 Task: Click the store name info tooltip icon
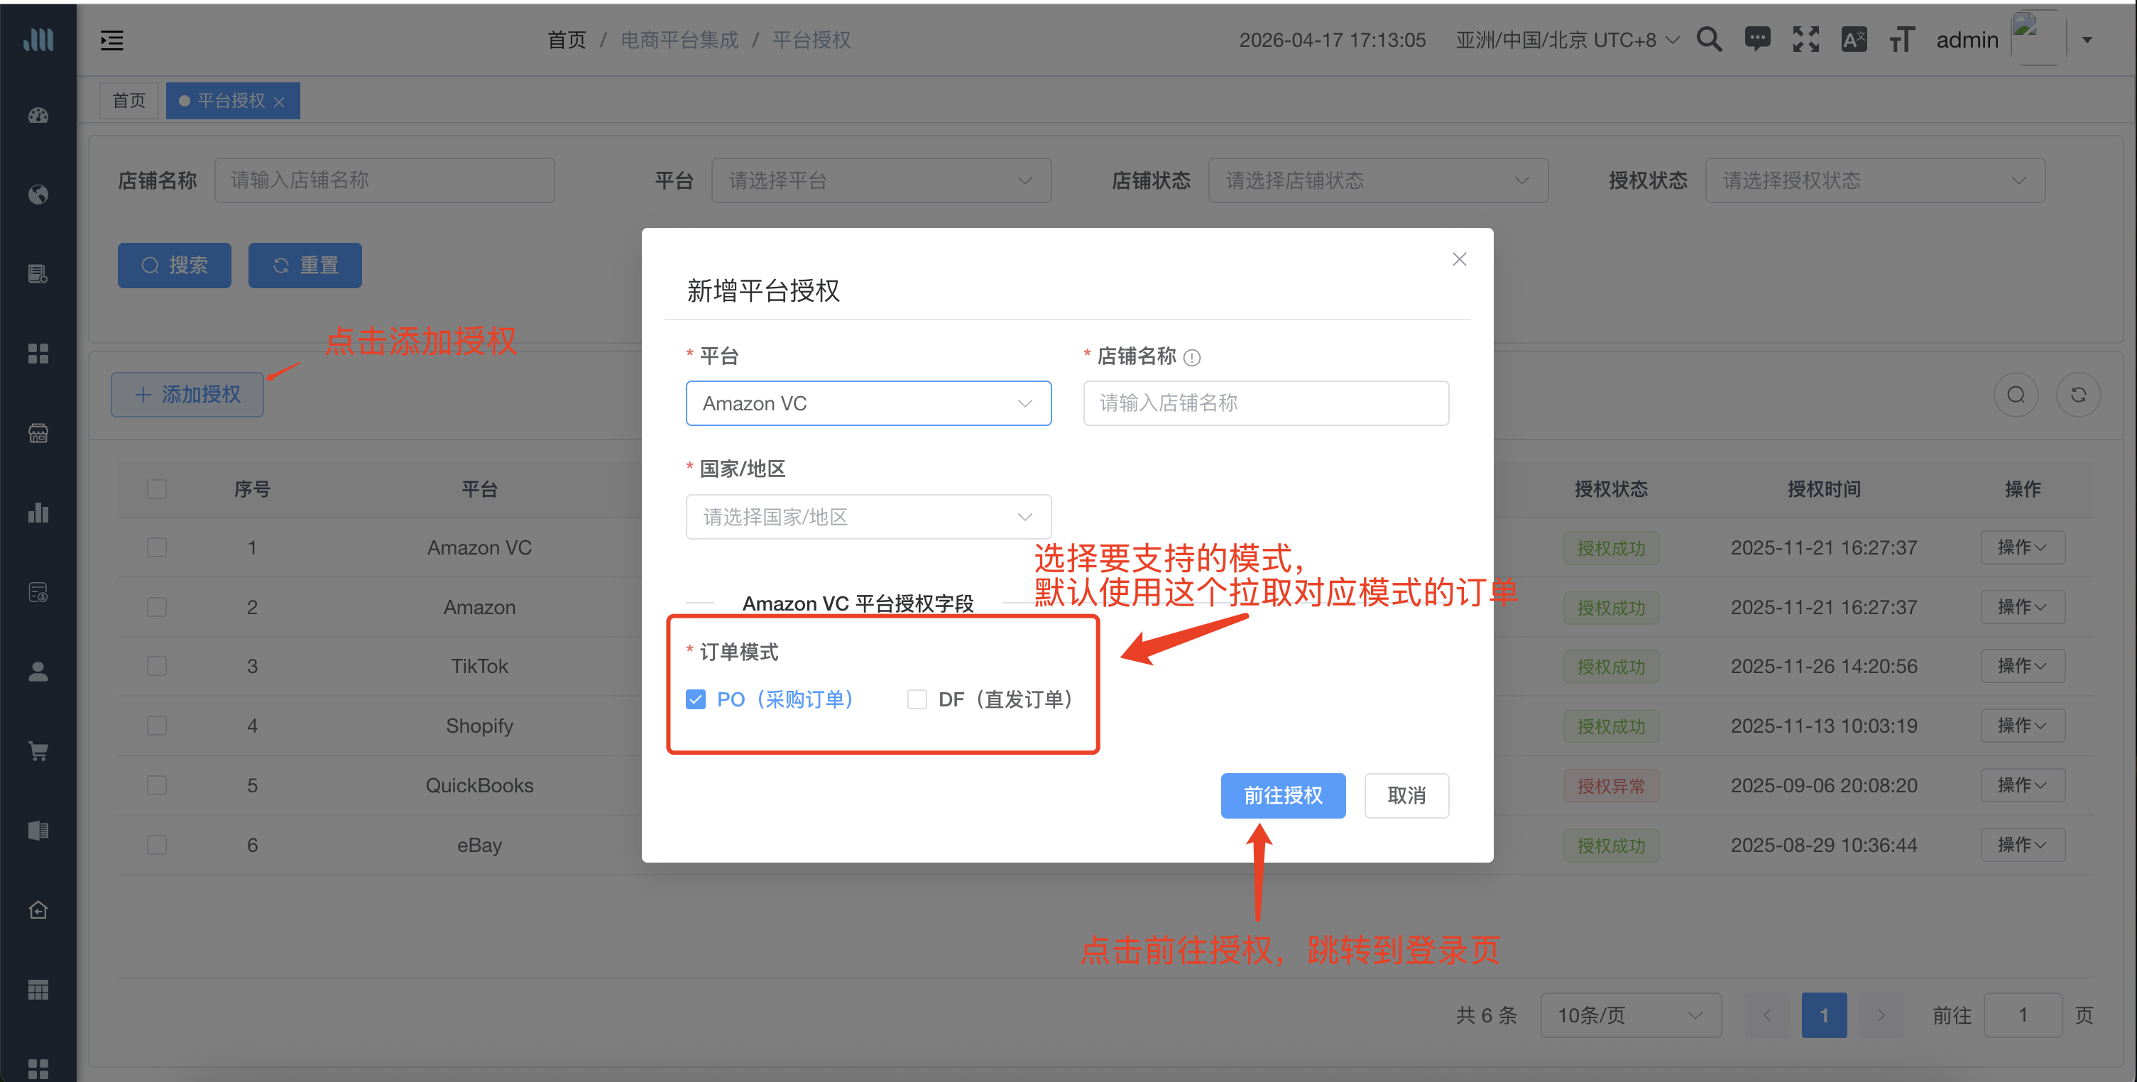(1192, 358)
